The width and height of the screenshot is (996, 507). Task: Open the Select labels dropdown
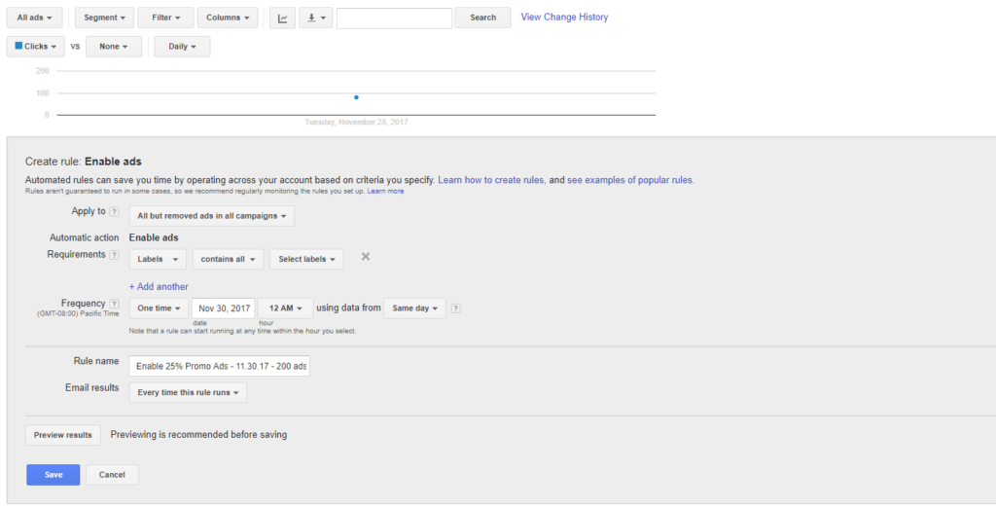point(306,259)
